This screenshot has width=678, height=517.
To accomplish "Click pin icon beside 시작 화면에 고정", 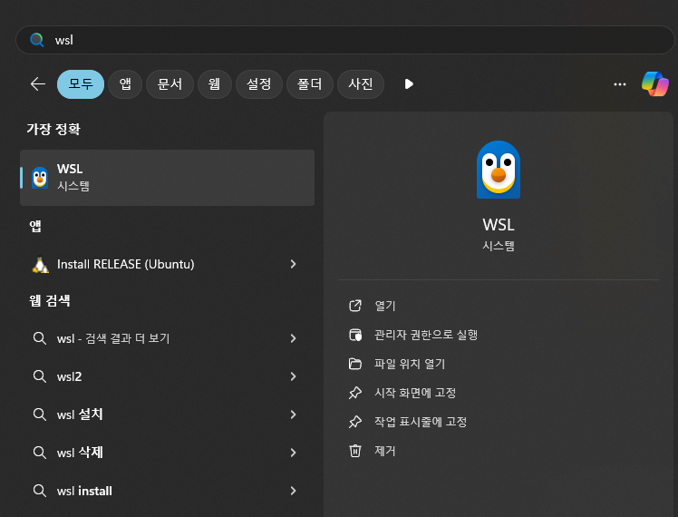I will click(x=355, y=393).
